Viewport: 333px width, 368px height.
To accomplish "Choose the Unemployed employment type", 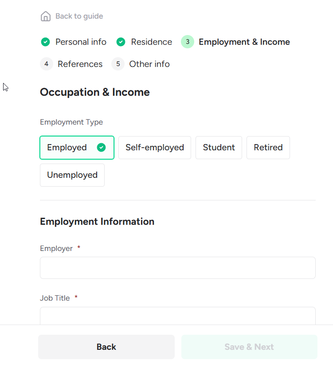I will pos(72,175).
